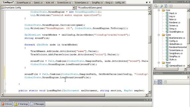
Task: Click the SoundEngine.cs file icon
Action: point(167,32)
